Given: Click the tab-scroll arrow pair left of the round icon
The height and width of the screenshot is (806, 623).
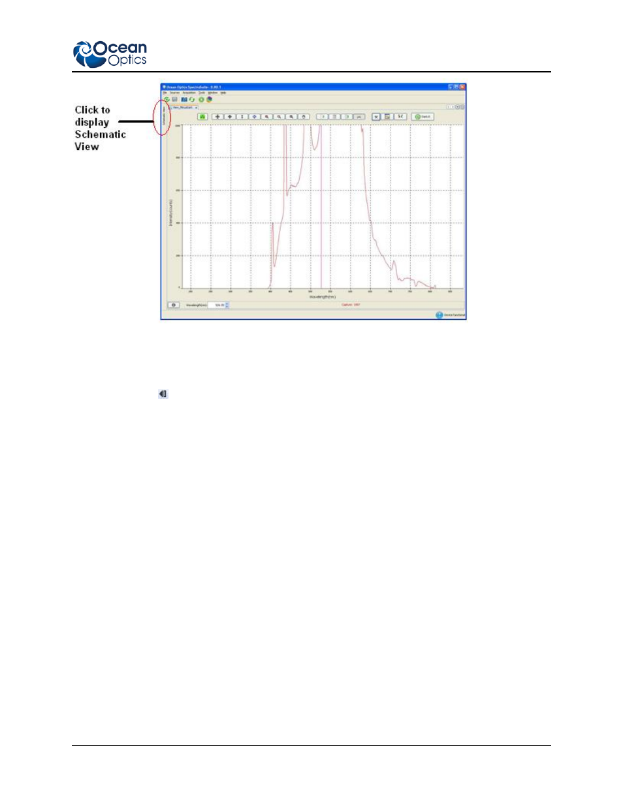Looking at the screenshot, I should coord(450,107).
